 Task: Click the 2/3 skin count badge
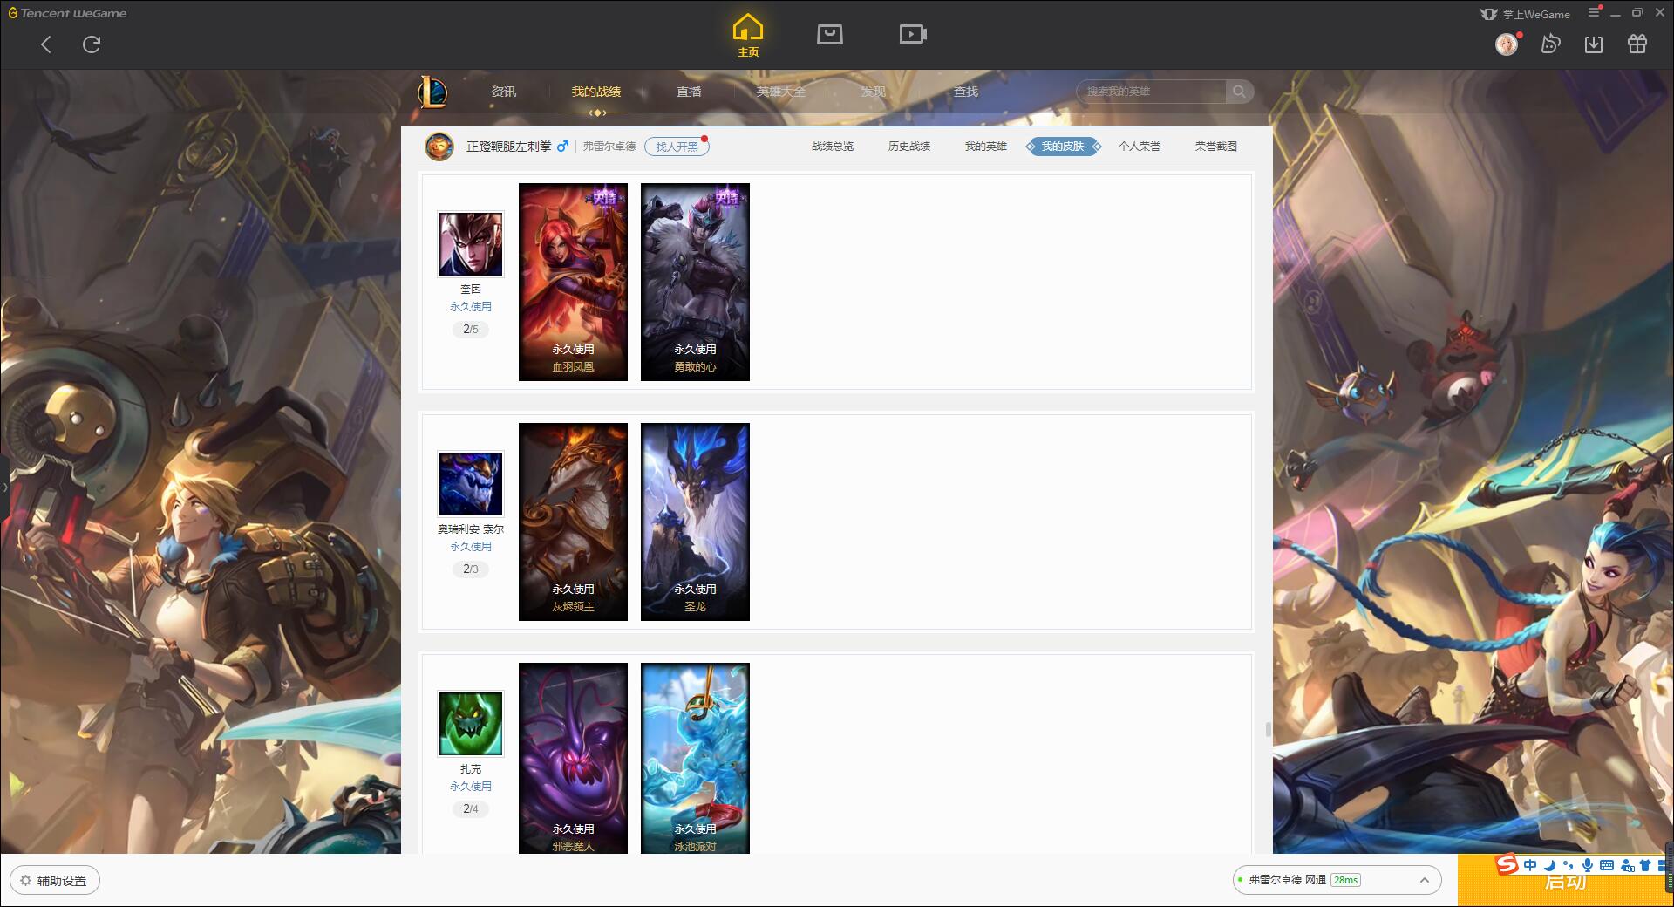471,569
